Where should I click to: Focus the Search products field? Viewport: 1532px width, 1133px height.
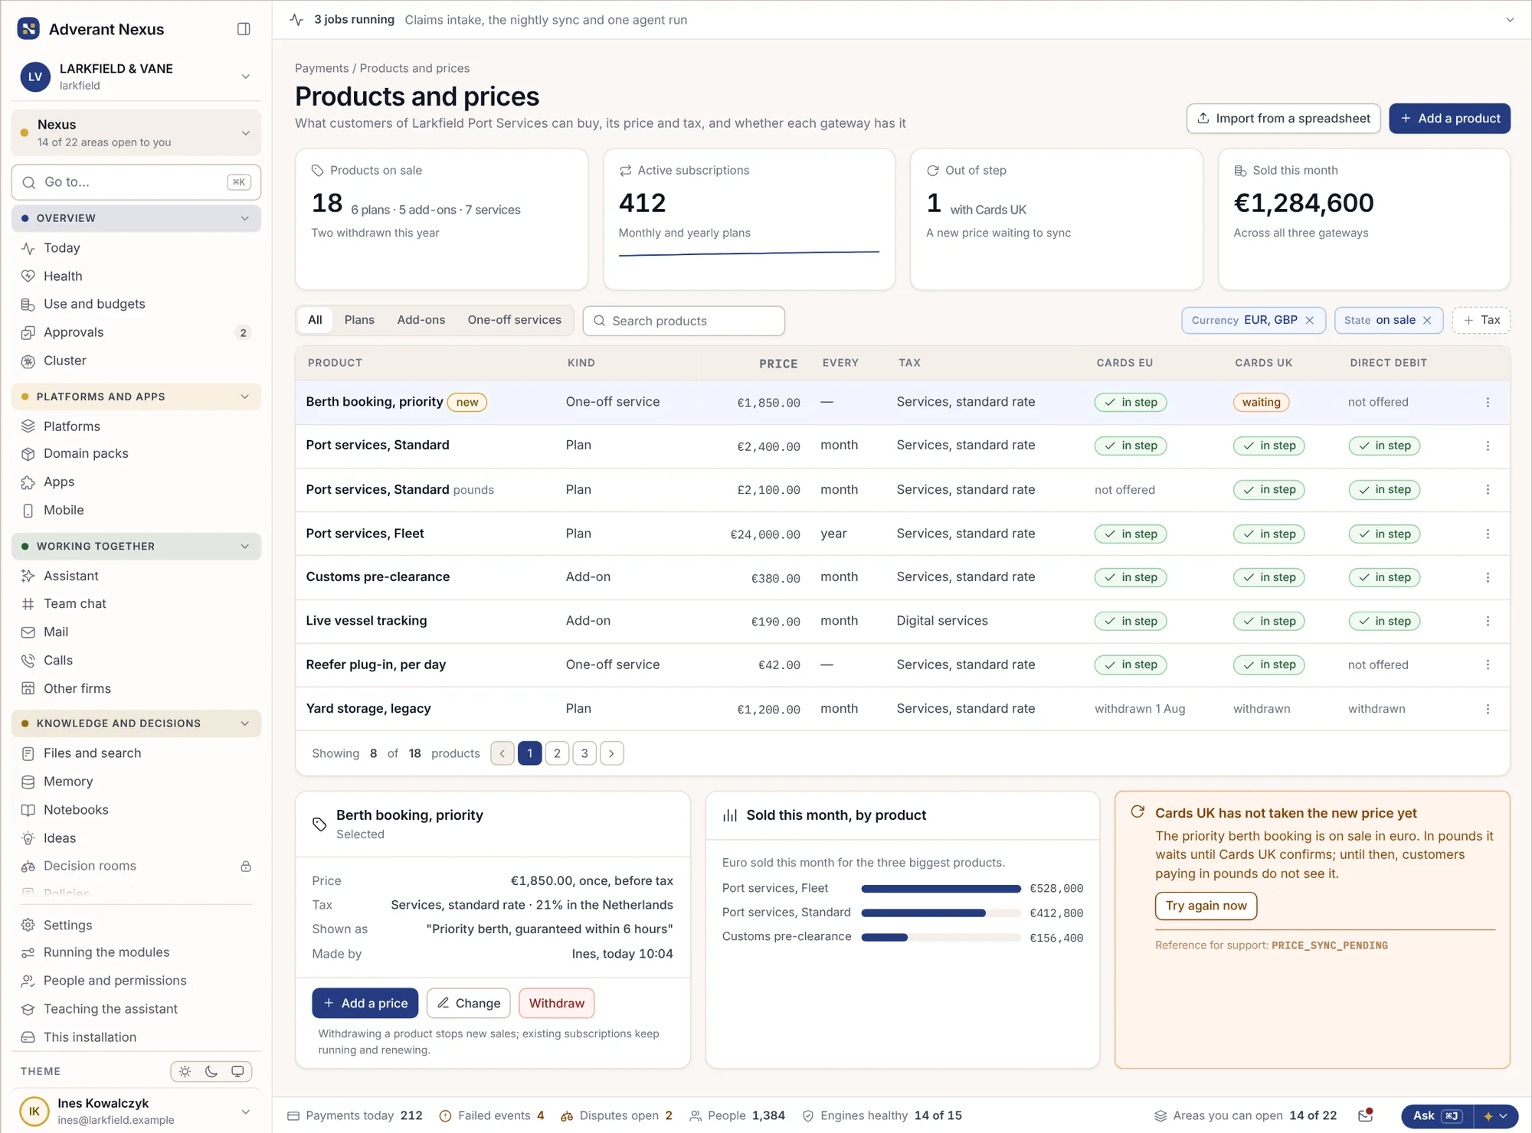point(684,321)
